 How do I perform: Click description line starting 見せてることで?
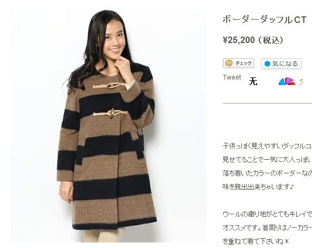point(267,160)
